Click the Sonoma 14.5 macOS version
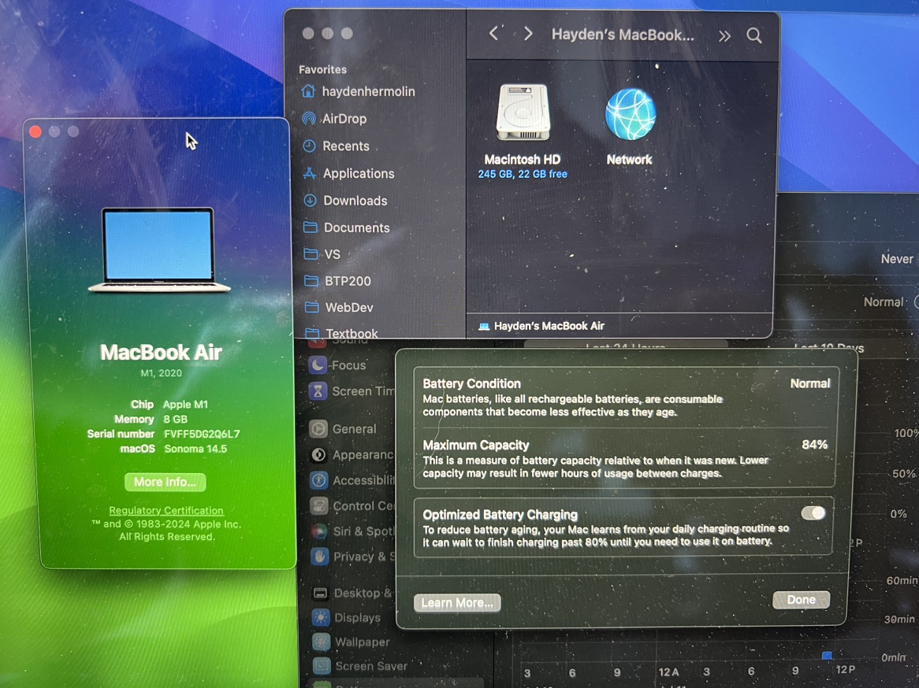 [195, 449]
